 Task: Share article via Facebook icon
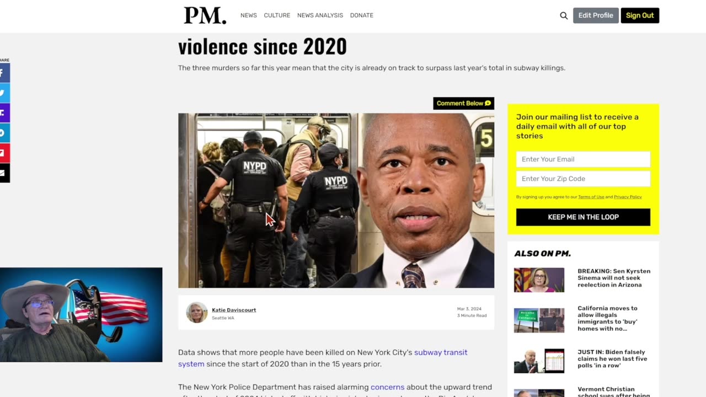(4, 73)
